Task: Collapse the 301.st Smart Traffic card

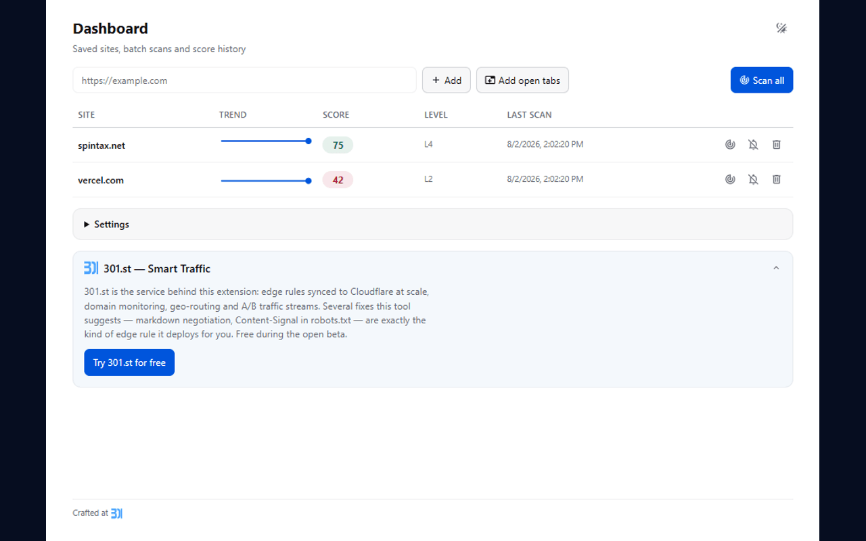Action: tap(776, 268)
